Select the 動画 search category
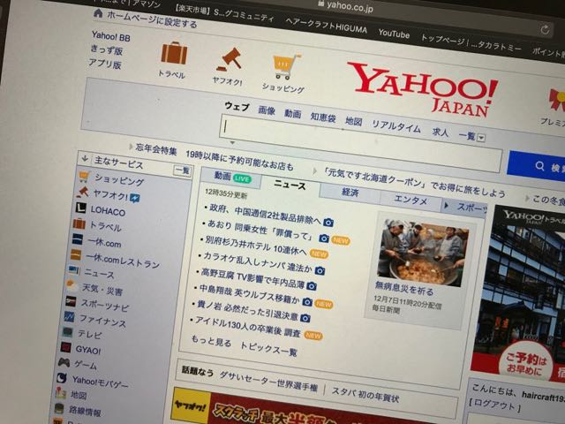The image size is (565, 424). pyautogui.click(x=292, y=114)
